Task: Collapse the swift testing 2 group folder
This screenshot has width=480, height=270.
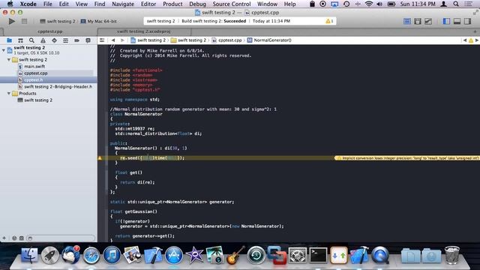Action: click(9, 60)
